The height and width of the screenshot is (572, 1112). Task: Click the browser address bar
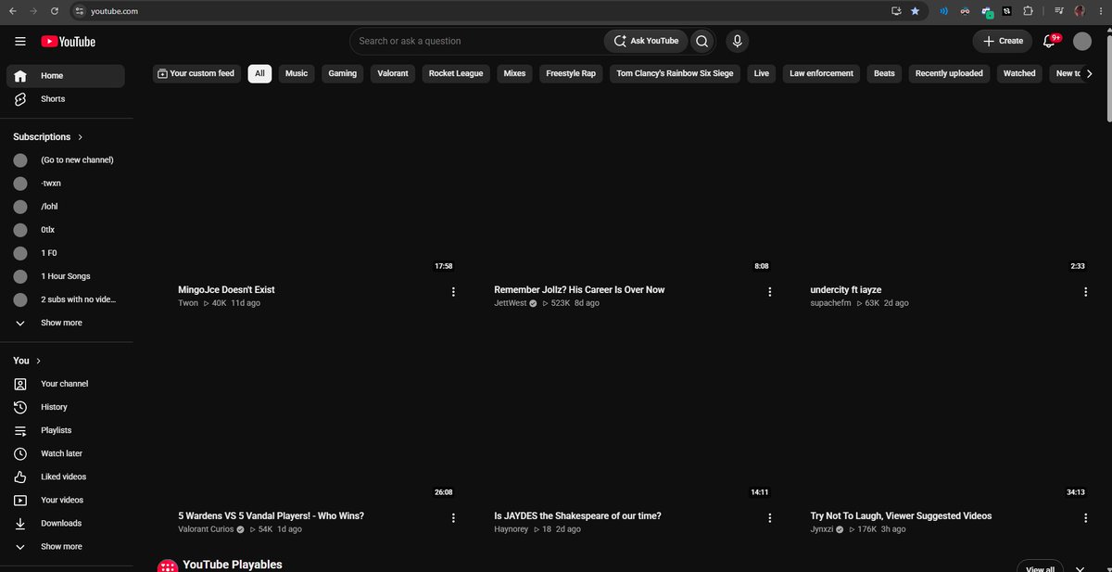(477, 11)
